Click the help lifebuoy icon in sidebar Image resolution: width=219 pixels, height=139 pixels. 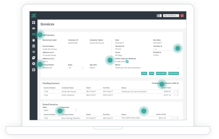(x=34, y=70)
